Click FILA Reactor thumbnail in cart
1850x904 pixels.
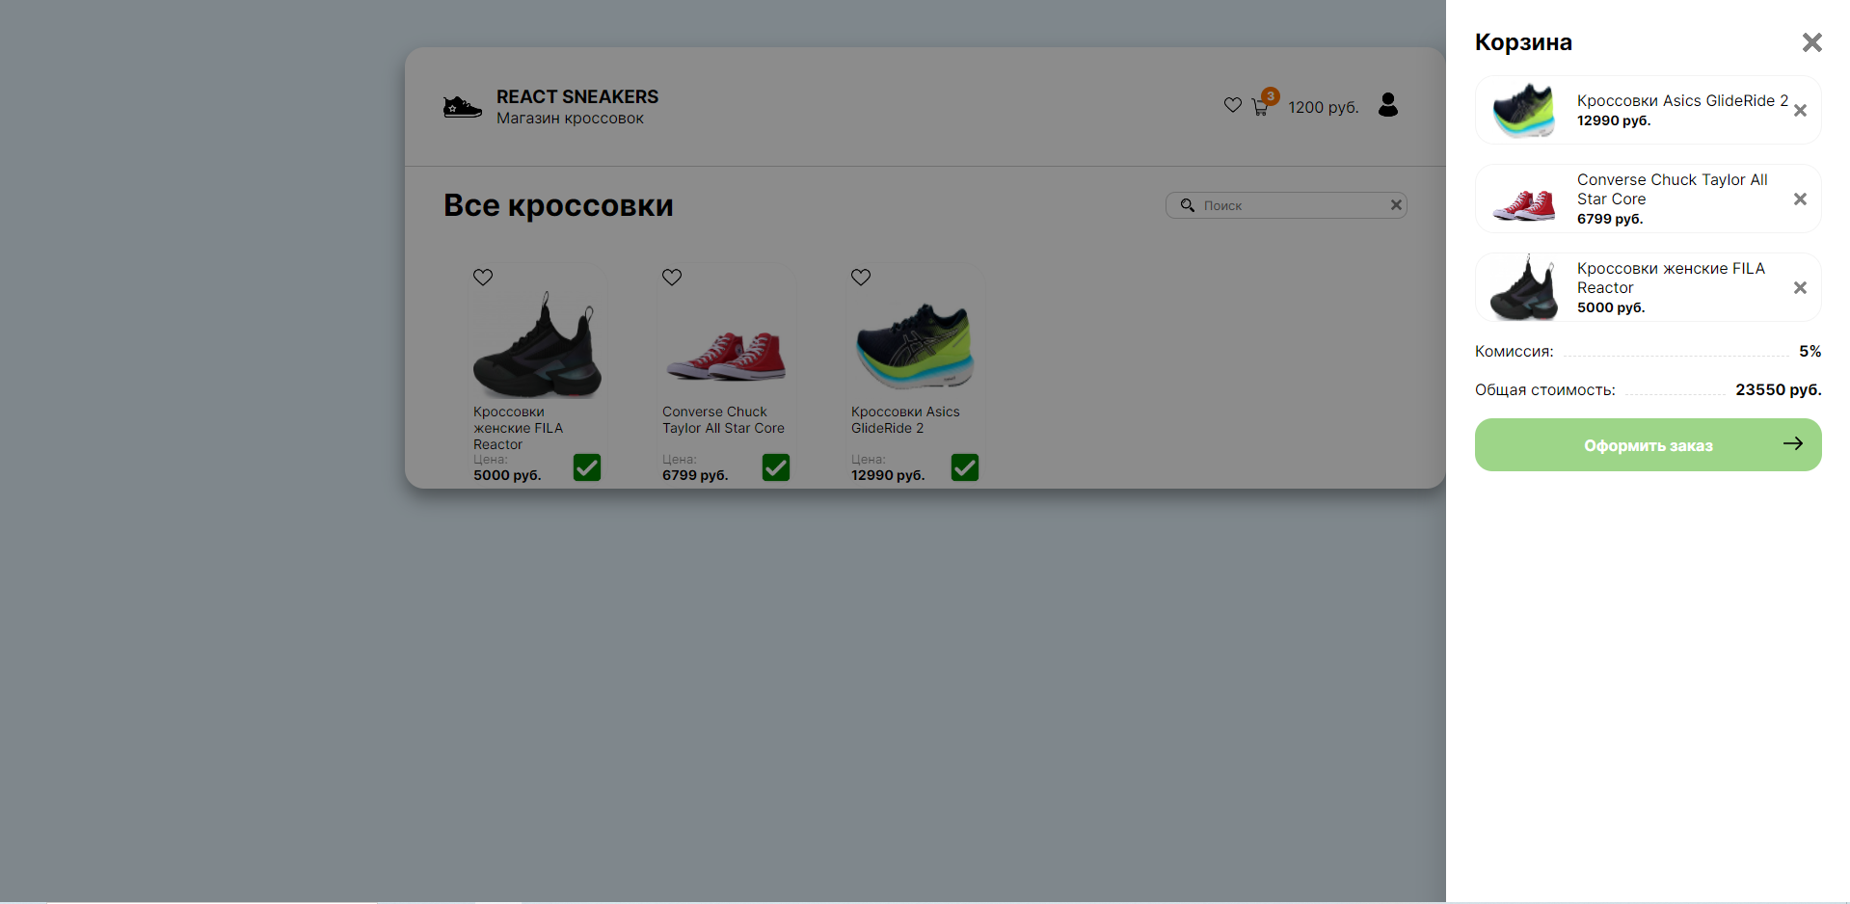click(1523, 287)
